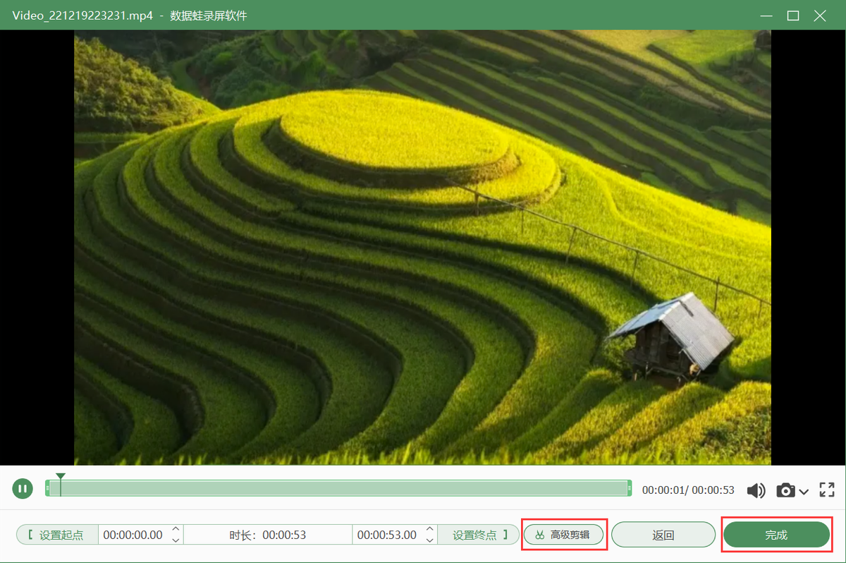
Task: Click the 返回 button
Action: pyautogui.click(x=663, y=535)
